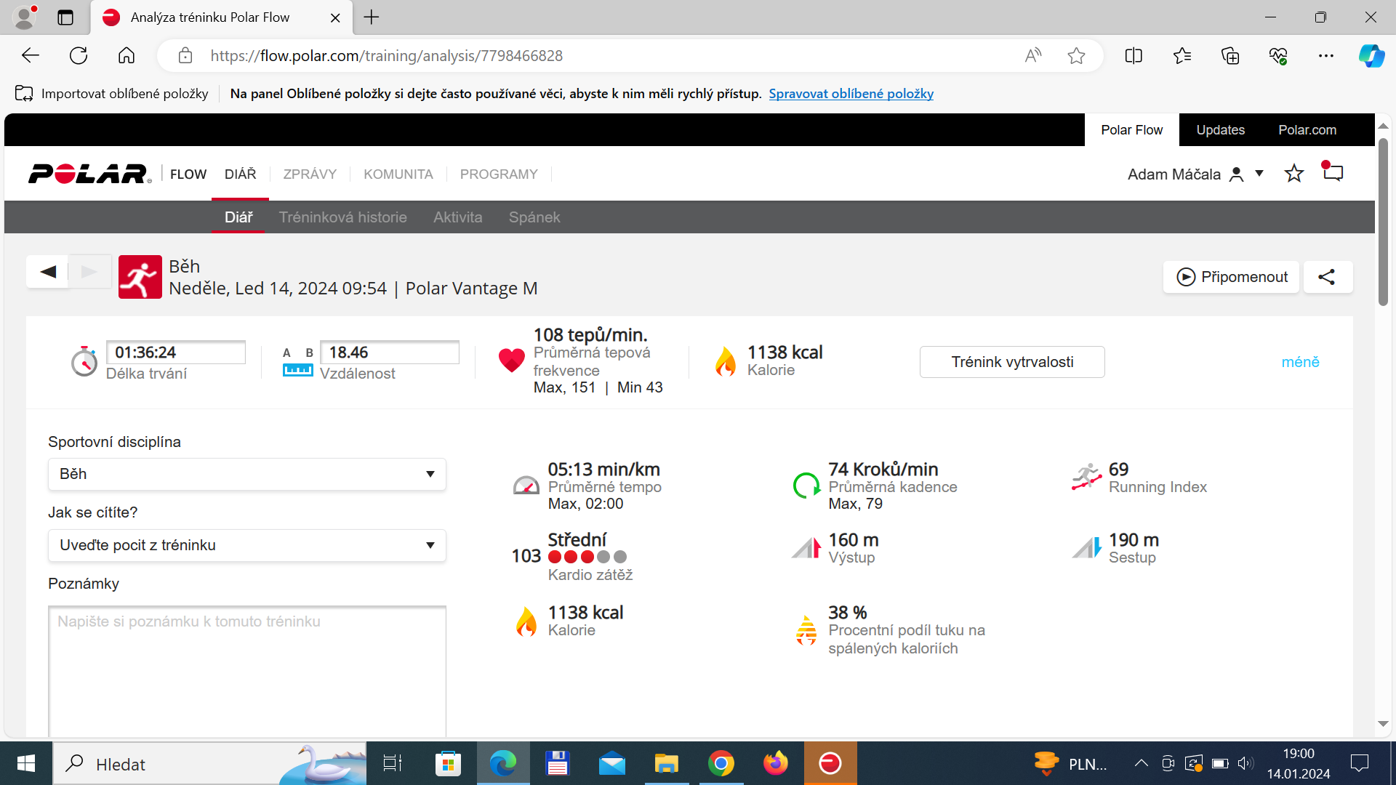Click the red running sport icon
1396x785 pixels.
click(140, 277)
